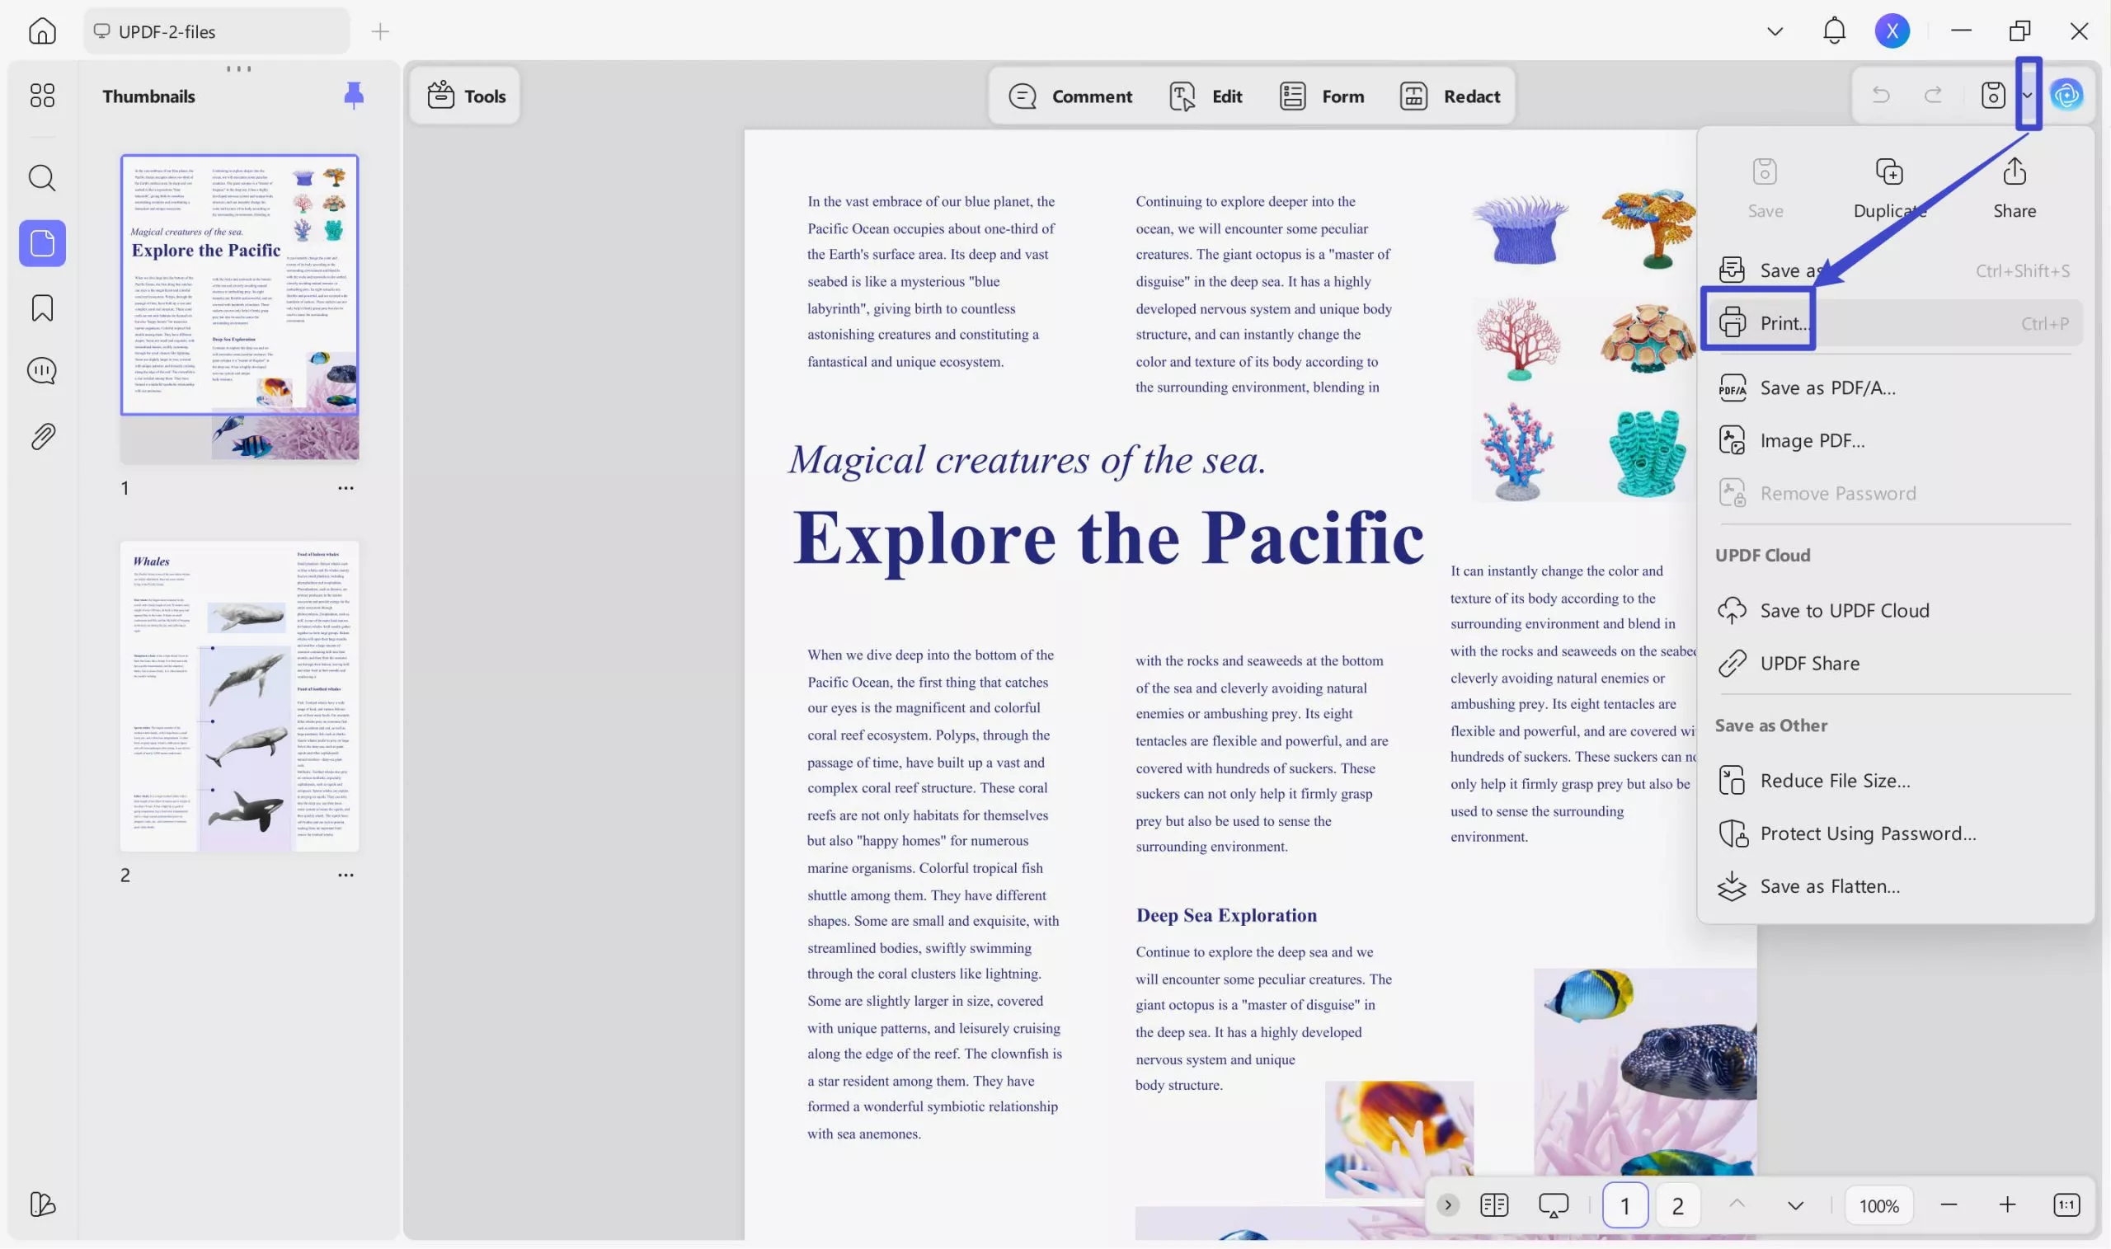Pin the Thumbnails panel
2111x1249 pixels.
point(355,95)
